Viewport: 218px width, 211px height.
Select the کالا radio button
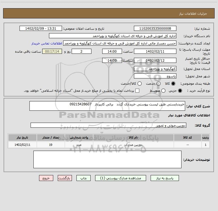point(173,84)
